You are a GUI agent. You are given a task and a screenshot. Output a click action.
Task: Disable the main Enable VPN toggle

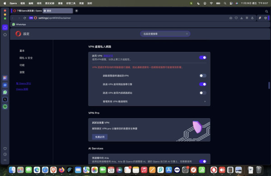203,57
